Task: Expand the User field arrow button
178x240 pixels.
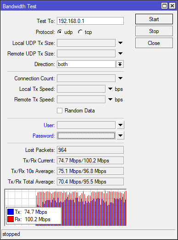Action: (121, 125)
